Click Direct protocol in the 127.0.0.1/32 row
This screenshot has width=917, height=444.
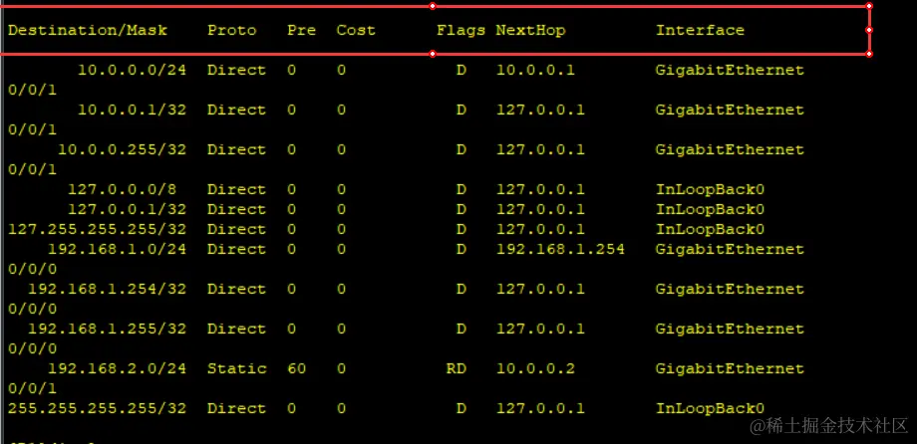pyautogui.click(x=237, y=209)
